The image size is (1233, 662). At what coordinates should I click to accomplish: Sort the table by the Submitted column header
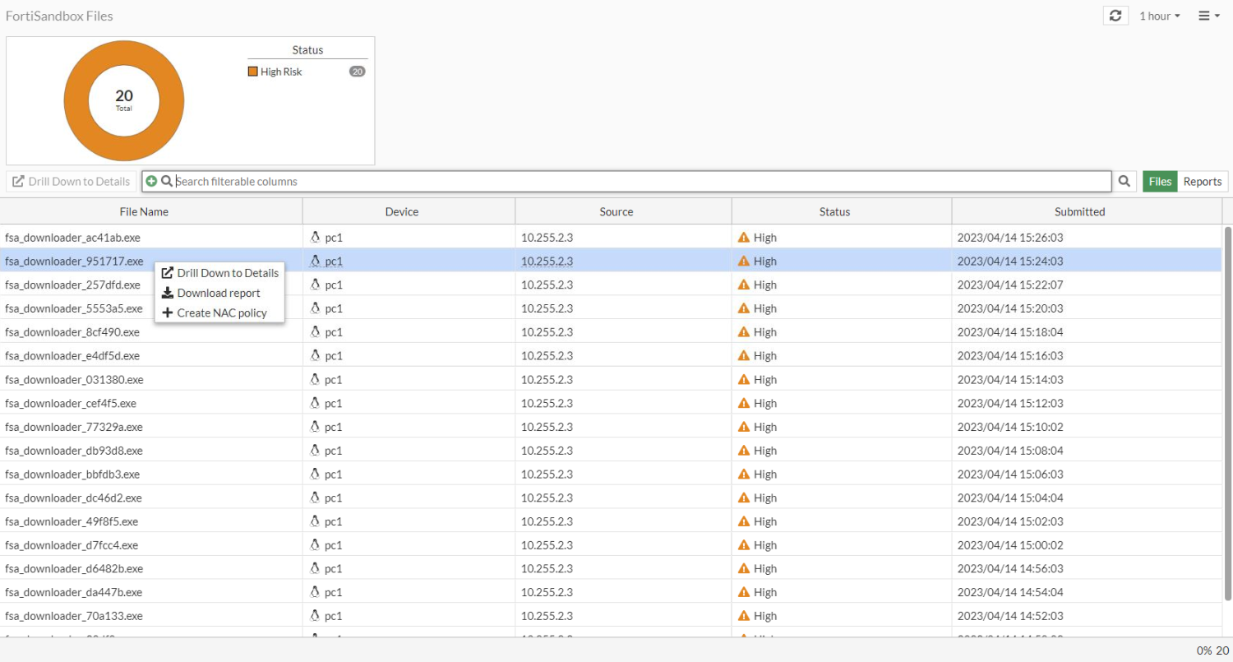[1079, 211]
